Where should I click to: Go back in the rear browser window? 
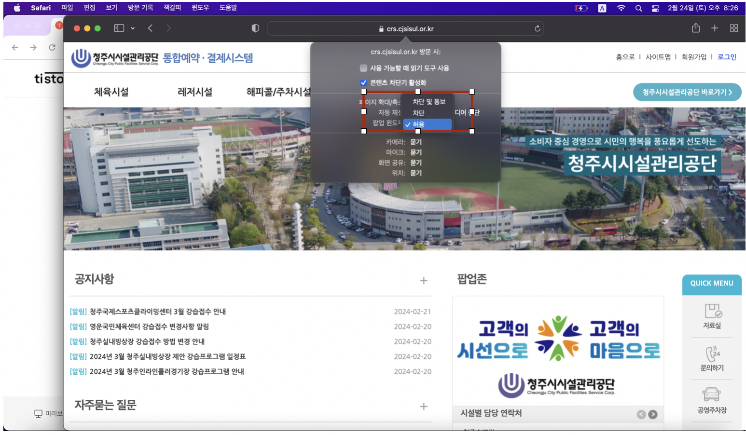click(15, 47)
